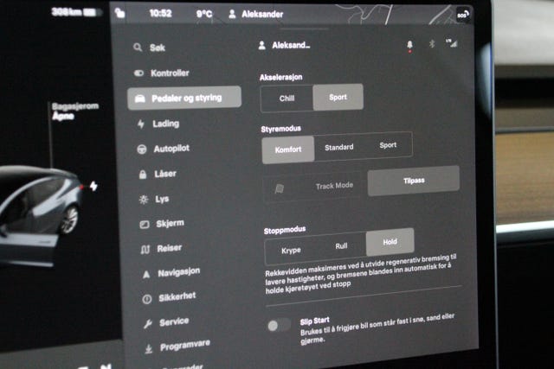554x369 pixels.
Task: Open the Programvare menu
Action: (x=184, y=346)
